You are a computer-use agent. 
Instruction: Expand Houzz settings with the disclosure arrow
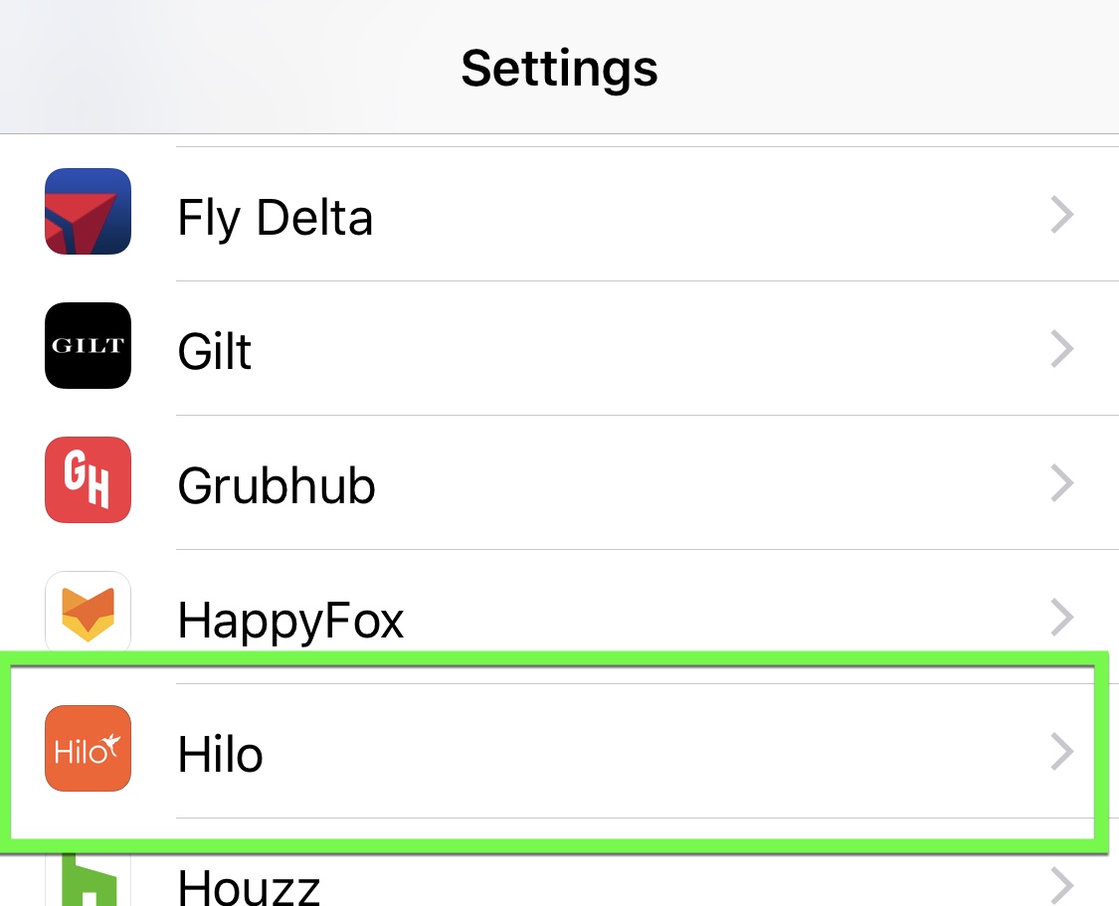click(x=1062, y=885)
